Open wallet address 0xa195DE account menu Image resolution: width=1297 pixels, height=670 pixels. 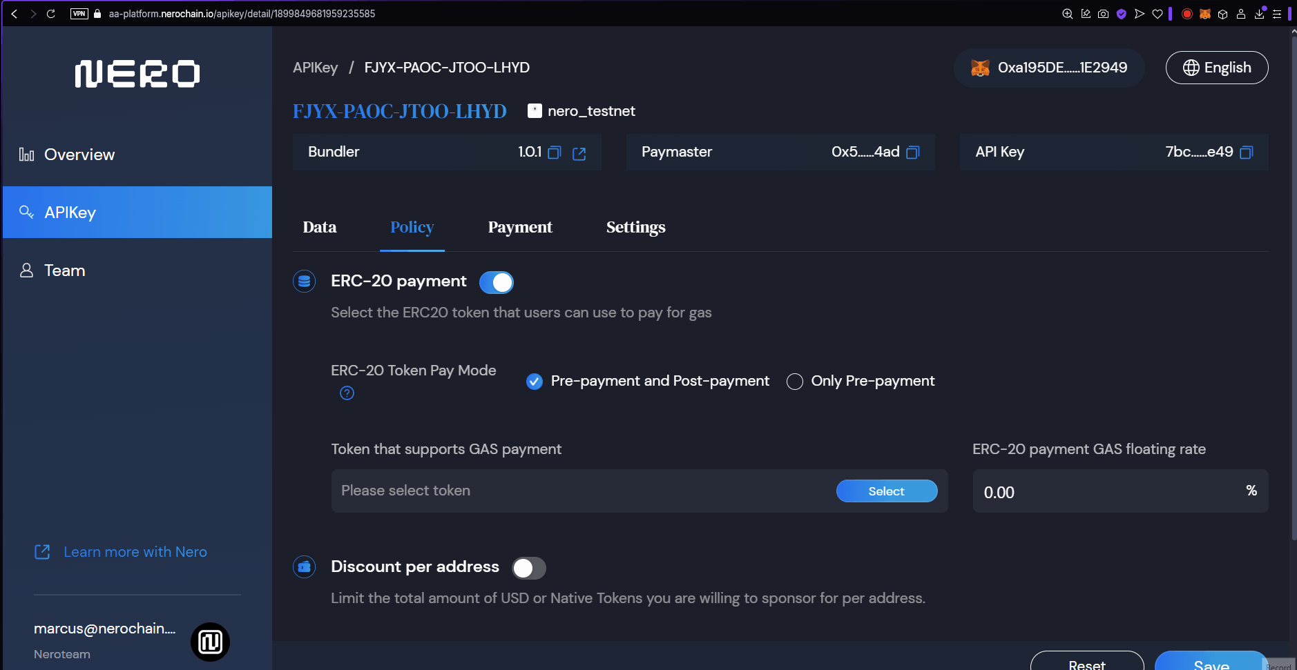point(1049,68)
